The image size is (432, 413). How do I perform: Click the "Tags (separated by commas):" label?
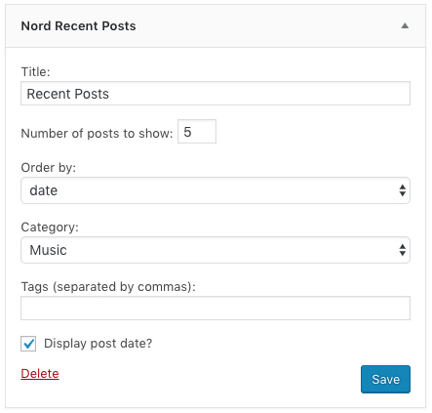(x=108, y=287)
